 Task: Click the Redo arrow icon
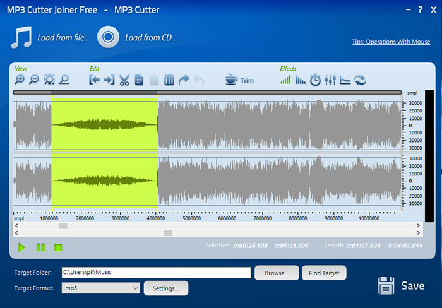coord(184,80)
